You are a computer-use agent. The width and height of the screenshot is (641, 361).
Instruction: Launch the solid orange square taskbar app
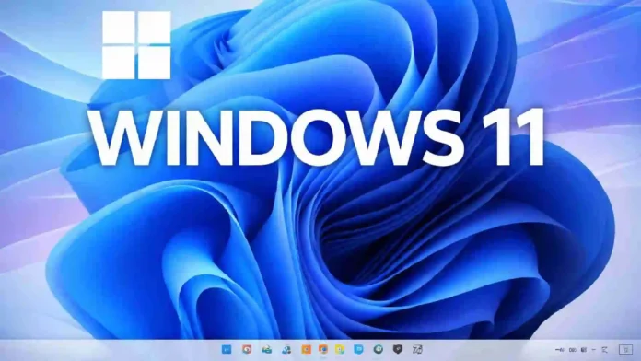306,349
